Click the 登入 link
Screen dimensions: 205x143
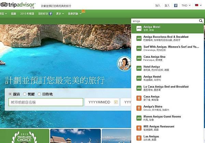(167, 5)
